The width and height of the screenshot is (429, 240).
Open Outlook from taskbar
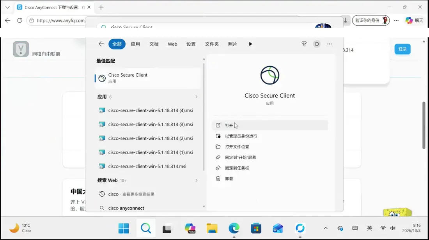[x=278, y=228]
